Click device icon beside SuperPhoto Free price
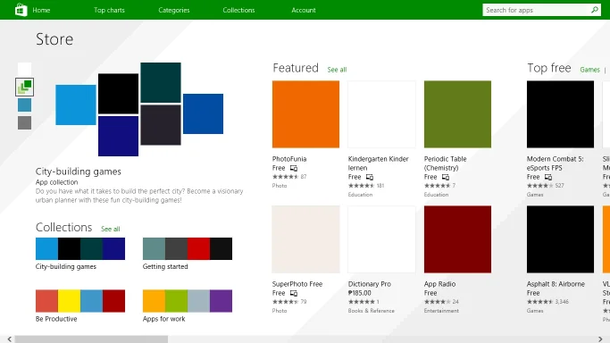610x343 pixels. tap(294, 293)
